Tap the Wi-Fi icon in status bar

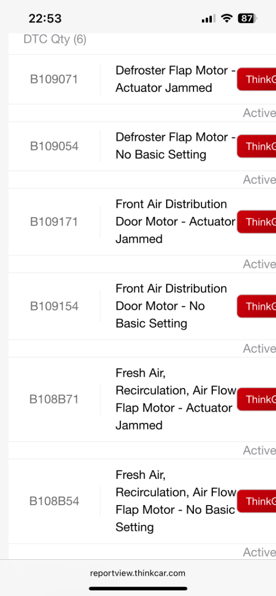coord(227,18)
